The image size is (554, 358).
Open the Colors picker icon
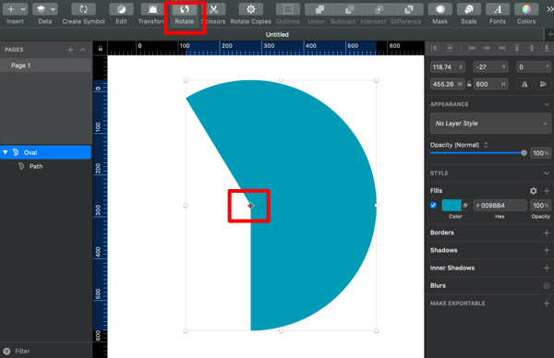(x=526, y=9)
